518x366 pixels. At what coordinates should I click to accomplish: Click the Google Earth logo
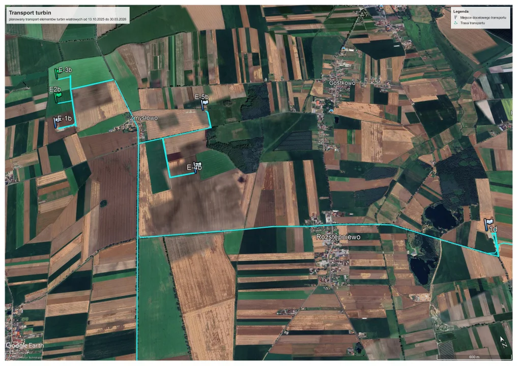click(24, 346)
